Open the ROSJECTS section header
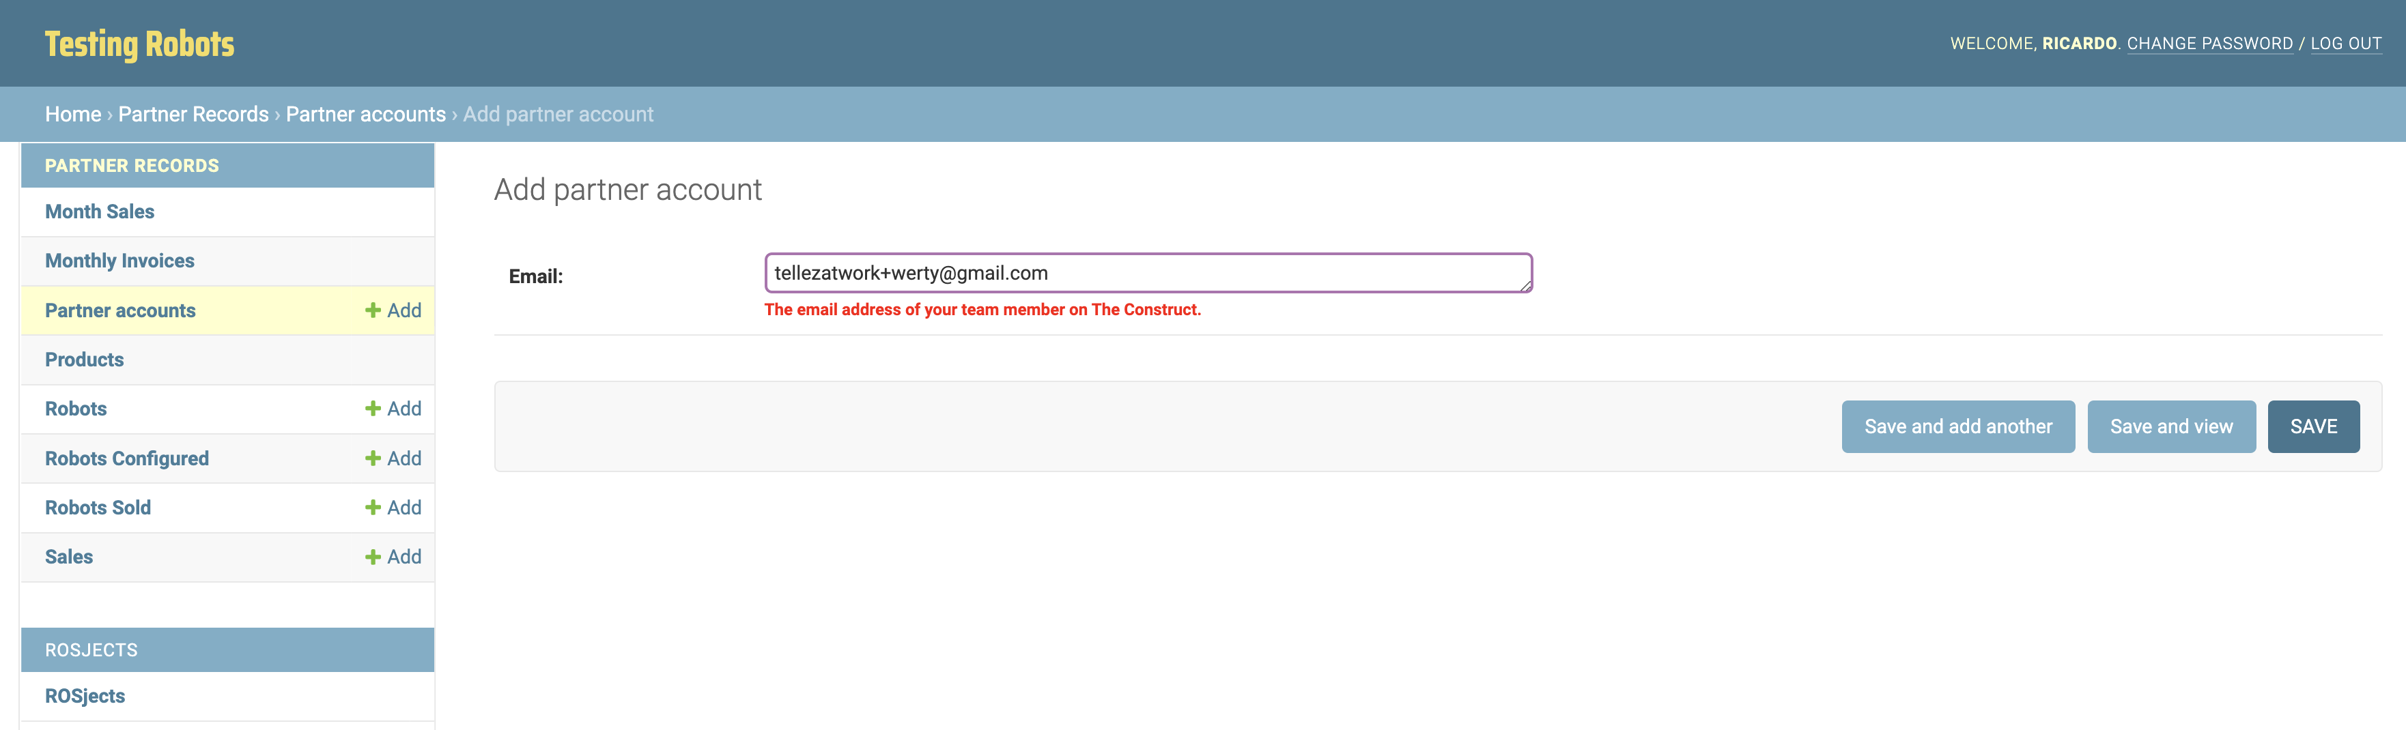The image size is (2406, 730). [91, 649]
